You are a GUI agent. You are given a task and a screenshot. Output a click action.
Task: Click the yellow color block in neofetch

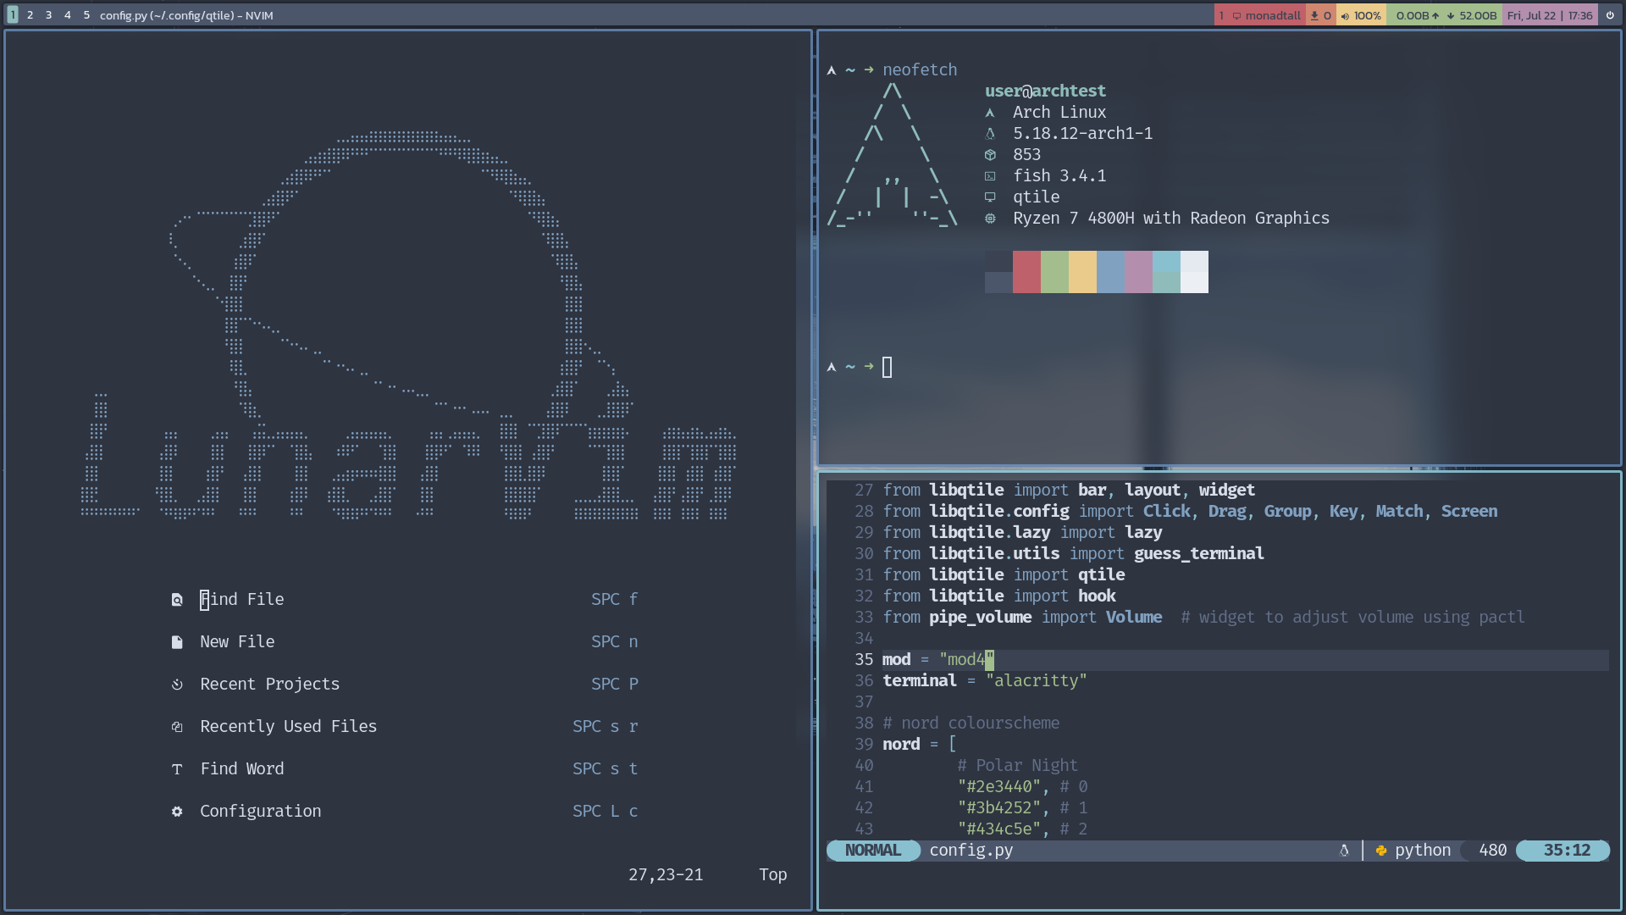[1082, 272]
